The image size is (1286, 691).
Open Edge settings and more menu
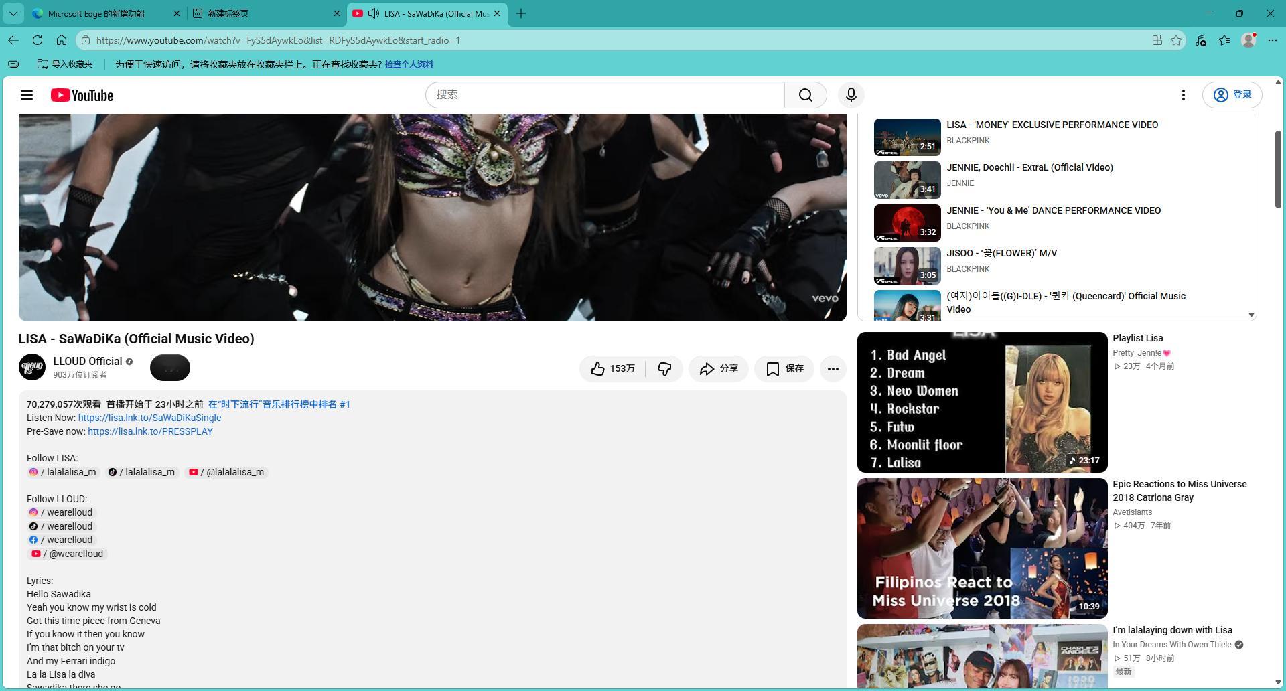[x=1273, y=40]
